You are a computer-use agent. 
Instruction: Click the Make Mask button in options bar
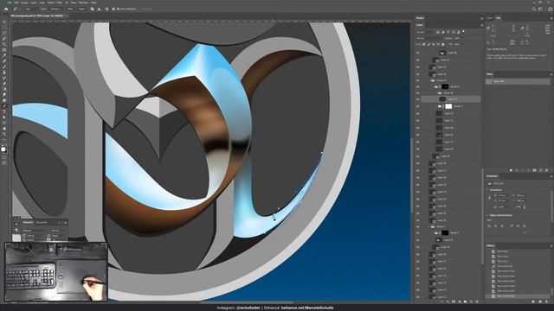[70, 9]
